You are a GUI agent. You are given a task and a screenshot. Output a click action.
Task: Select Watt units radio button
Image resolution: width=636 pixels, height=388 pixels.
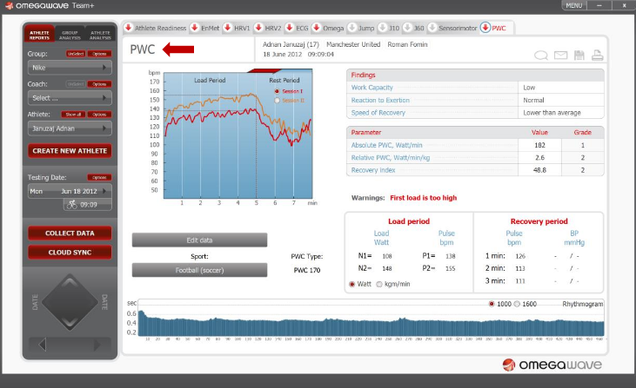point(352,285)
